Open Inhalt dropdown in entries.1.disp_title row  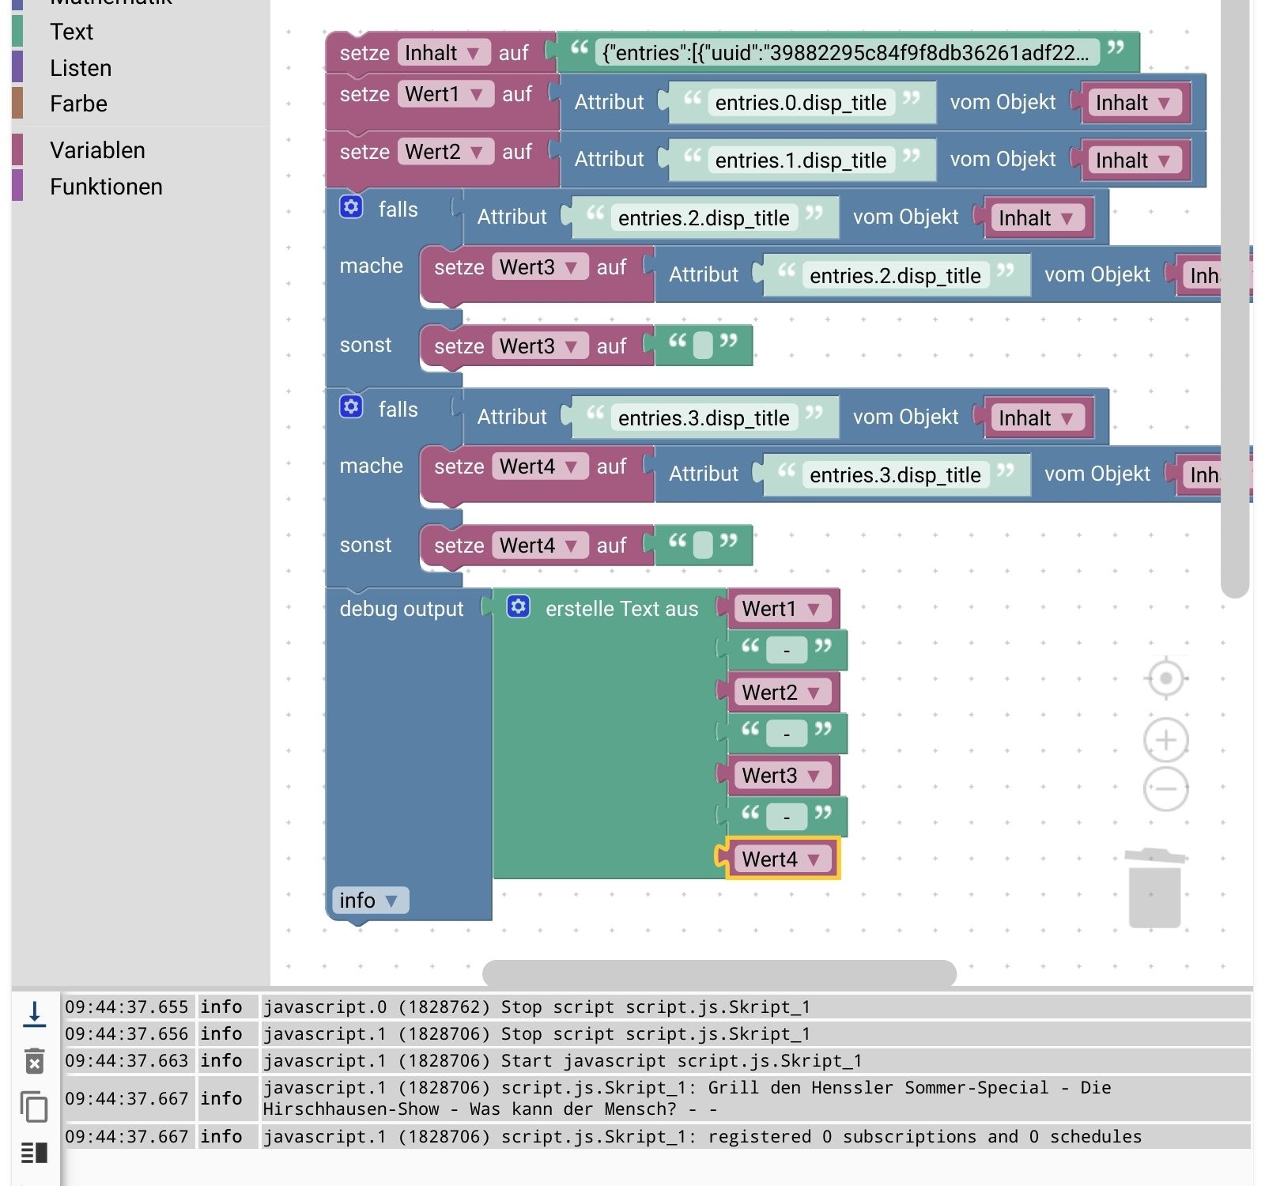pos(1135,161)
